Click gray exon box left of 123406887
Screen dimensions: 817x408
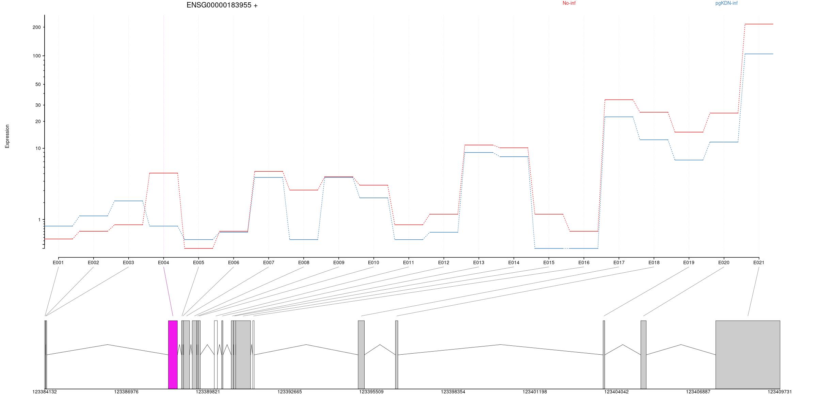coord(643,355)
